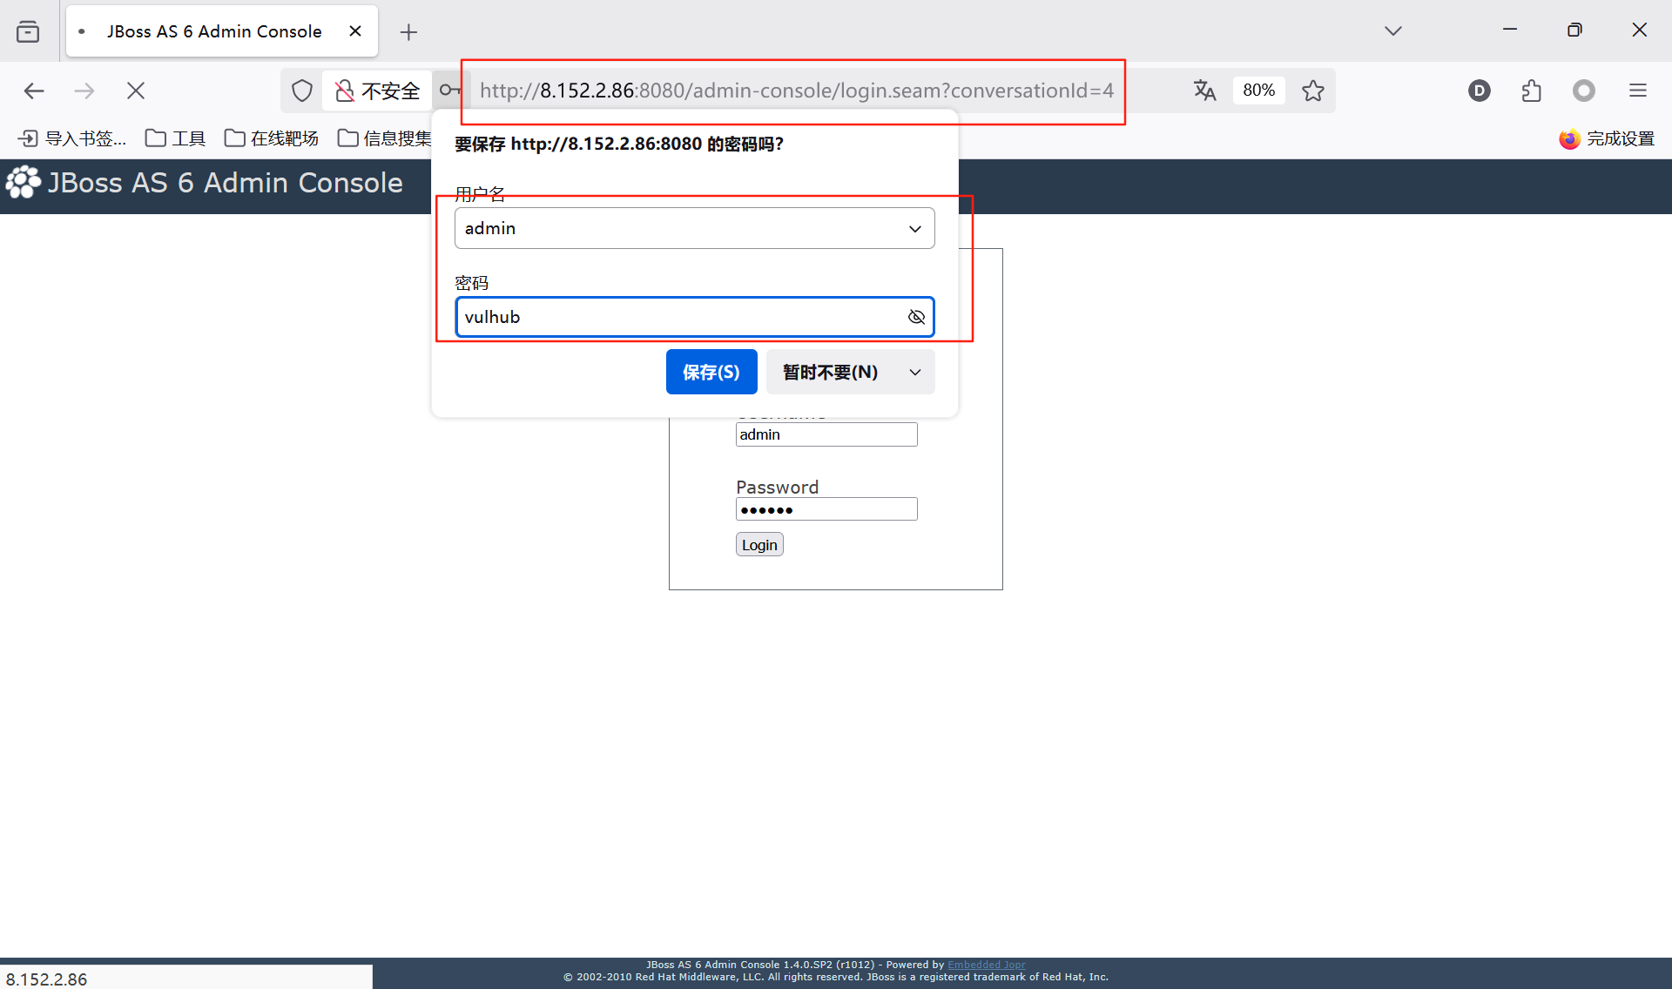The width and height of the screenshot is (1672, 989).
Task: Click the URL in the address bar
Action: click(796, 91)
